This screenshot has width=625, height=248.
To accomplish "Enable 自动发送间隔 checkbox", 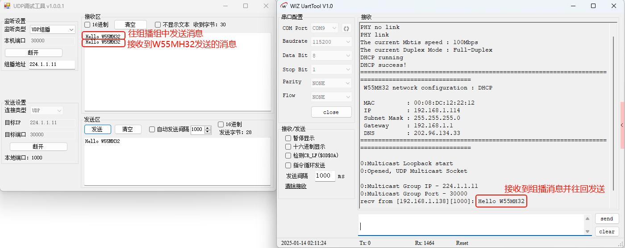I will click(152, 130).
